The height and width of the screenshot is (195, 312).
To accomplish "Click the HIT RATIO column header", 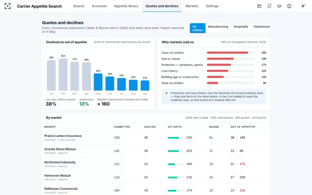I will (175, 127).
